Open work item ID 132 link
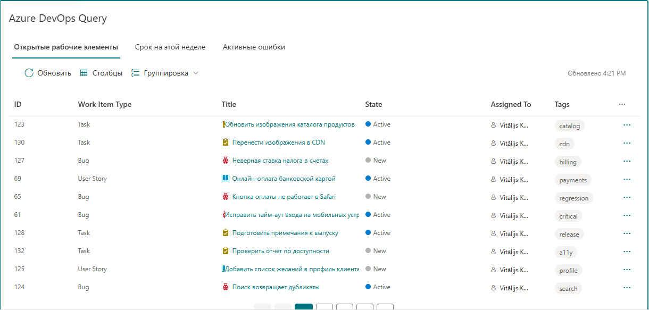The height and width of the screenshot is (310, 649). click(x=19, y=251)
